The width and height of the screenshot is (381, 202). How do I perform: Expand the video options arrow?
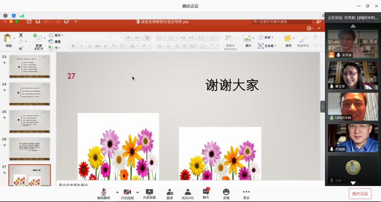click(x=138, y=192)
